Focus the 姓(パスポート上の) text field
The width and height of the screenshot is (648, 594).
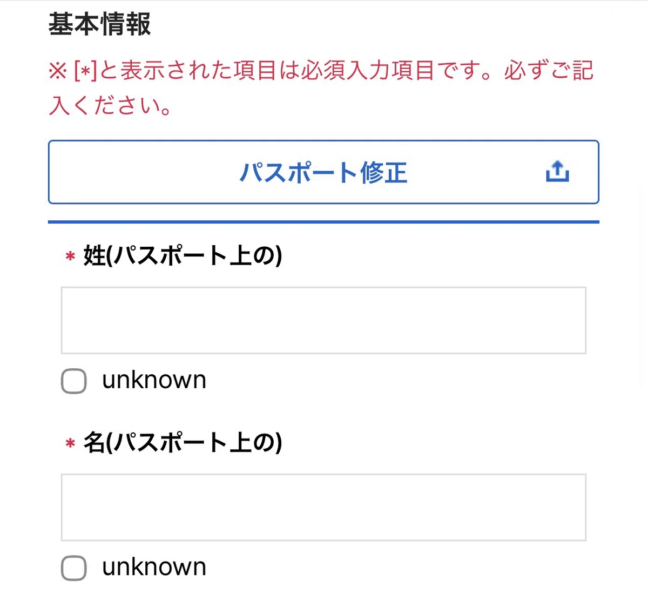(x=323, y=321)
